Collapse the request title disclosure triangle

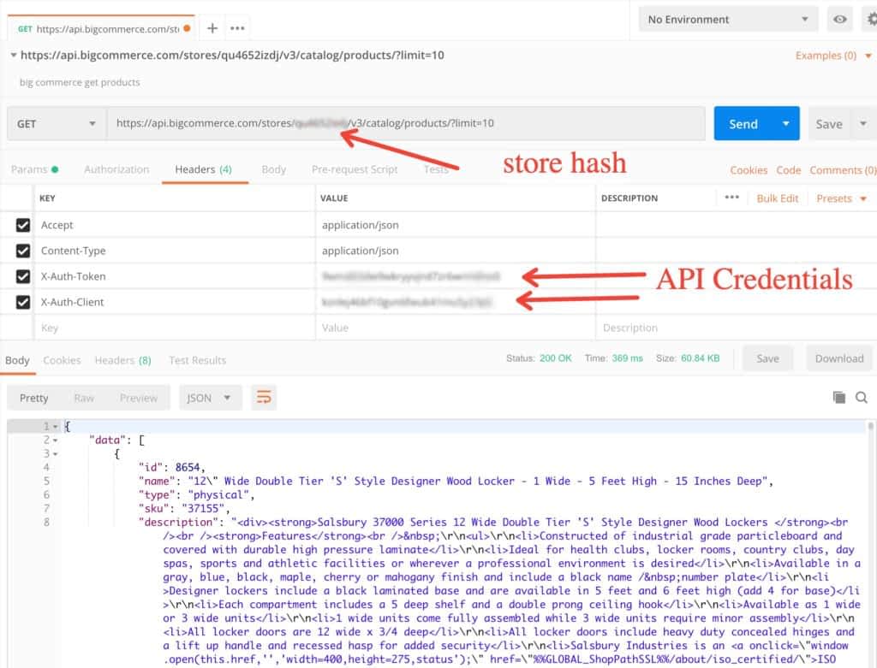13,55
